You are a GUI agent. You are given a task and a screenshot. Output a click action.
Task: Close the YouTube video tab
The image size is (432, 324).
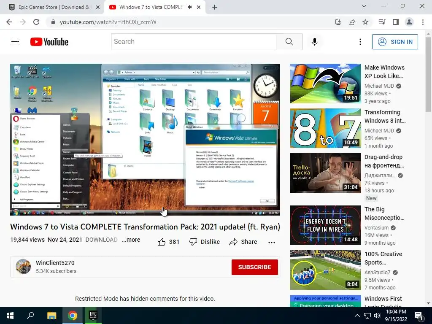click(199, 7)
